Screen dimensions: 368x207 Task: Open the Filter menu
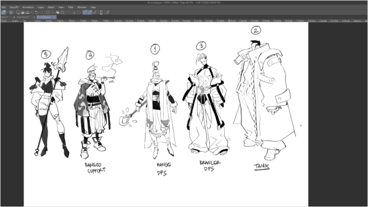click(71, 7)
